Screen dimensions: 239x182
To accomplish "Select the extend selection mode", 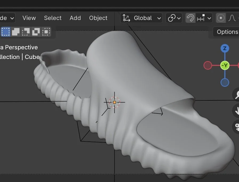I will point(16,32).
